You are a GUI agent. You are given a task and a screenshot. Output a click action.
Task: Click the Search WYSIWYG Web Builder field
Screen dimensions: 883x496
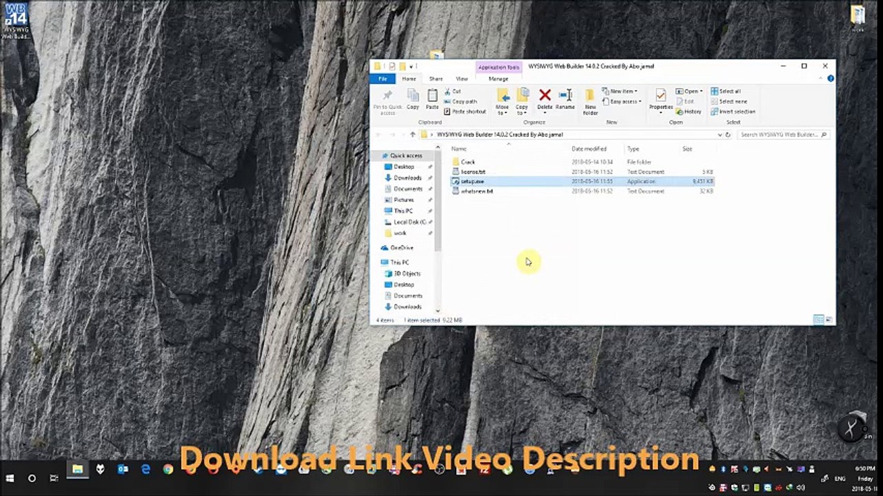point(784,135)
